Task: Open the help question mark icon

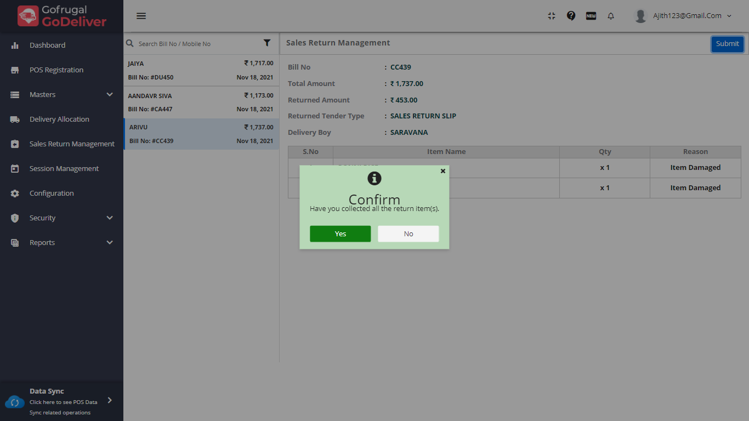Action: pyautogui.click(x=571, y=16)
